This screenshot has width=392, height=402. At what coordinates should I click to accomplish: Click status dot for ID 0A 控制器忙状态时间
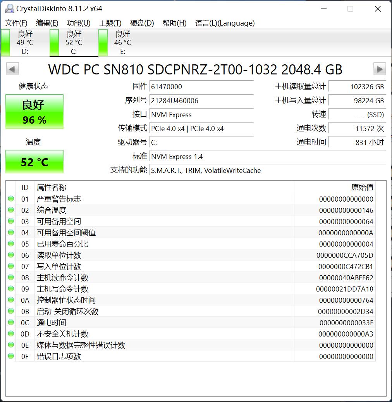(x=11, y=300)
